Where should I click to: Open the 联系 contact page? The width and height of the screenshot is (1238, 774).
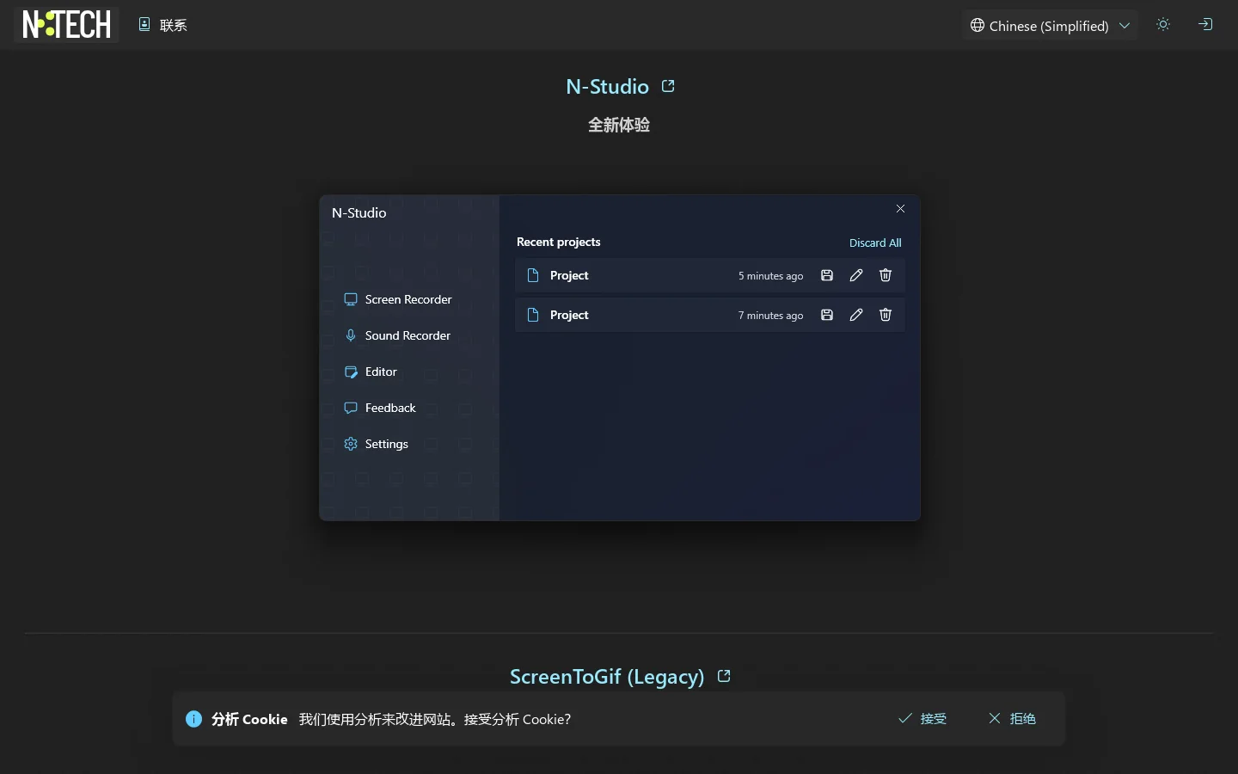[162, 25]
